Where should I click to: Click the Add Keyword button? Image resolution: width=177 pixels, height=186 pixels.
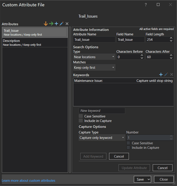click(93, 156)
